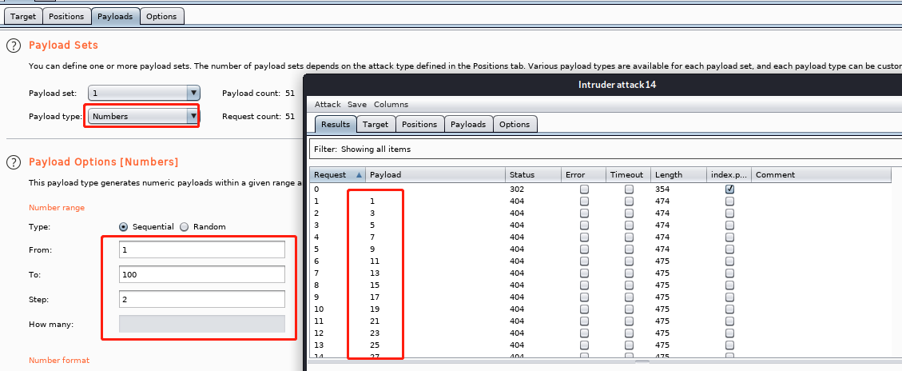
Task: Toggle Error checkbox in request 8 row
Action: pos(585,285)
